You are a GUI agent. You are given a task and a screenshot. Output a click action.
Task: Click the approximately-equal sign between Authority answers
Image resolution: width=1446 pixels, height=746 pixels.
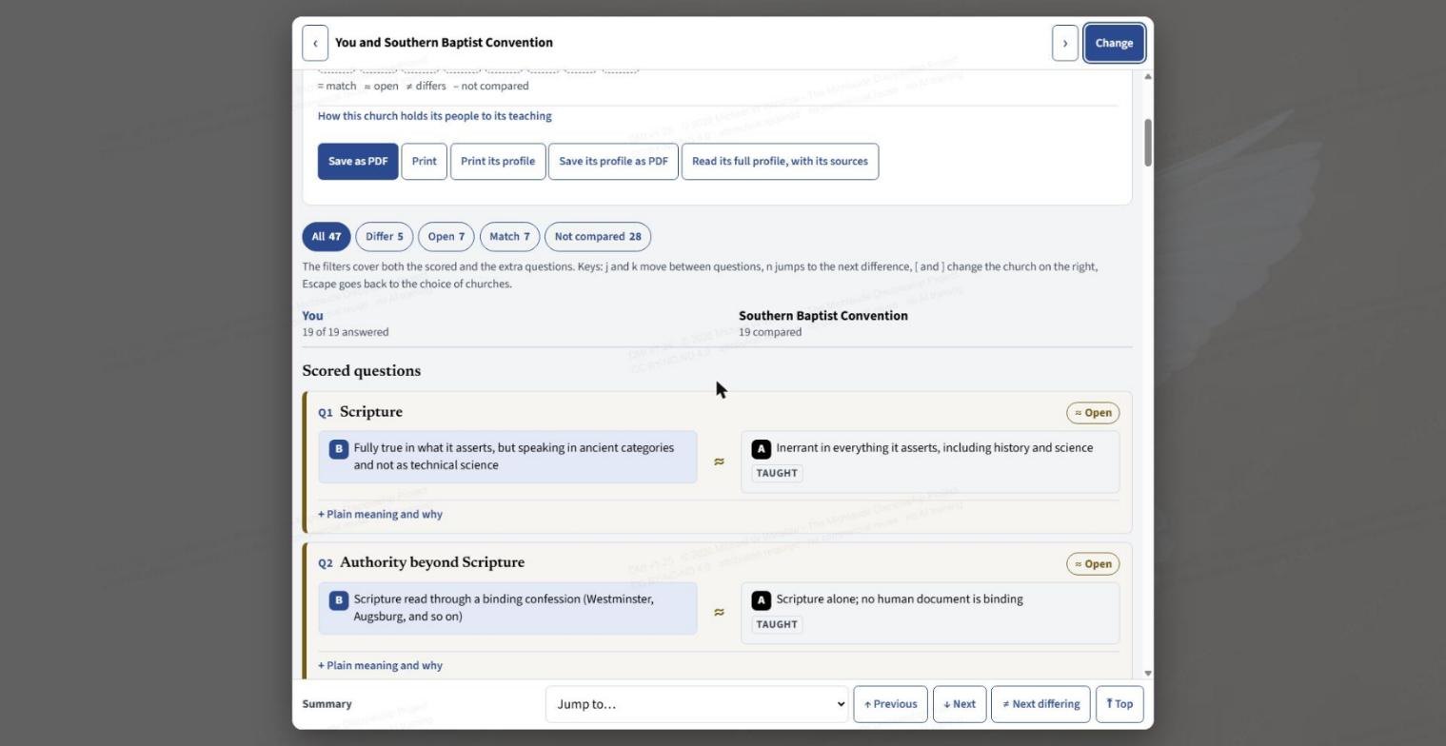(719, 613)
